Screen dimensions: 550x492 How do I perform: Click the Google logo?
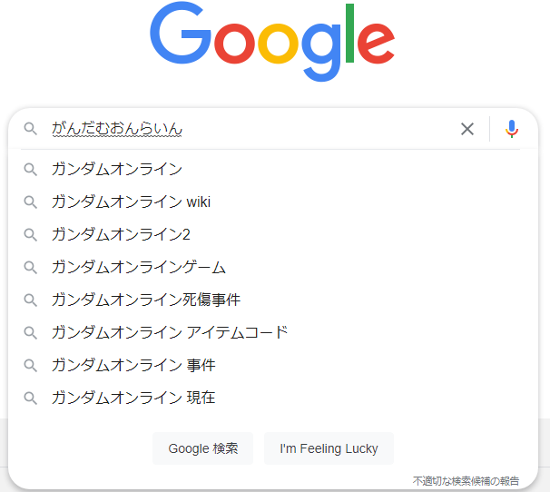click(x=272, y=43)
